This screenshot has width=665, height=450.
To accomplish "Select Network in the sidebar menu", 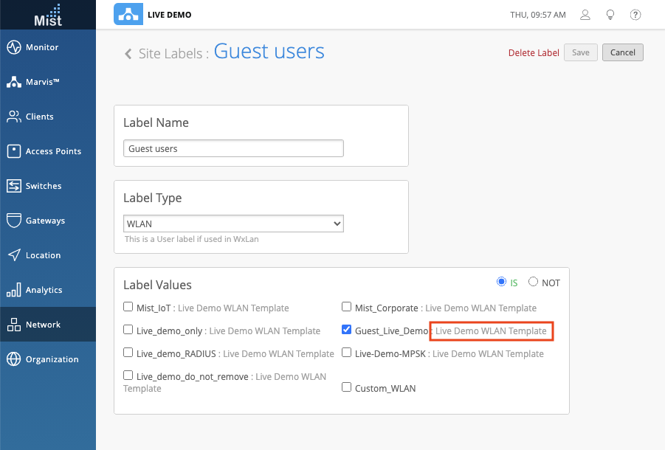I will (x=43, y=325).
